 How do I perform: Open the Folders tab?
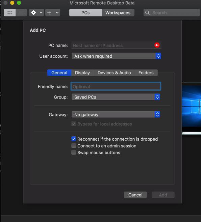pyautogui.click(x=146, y=73)
